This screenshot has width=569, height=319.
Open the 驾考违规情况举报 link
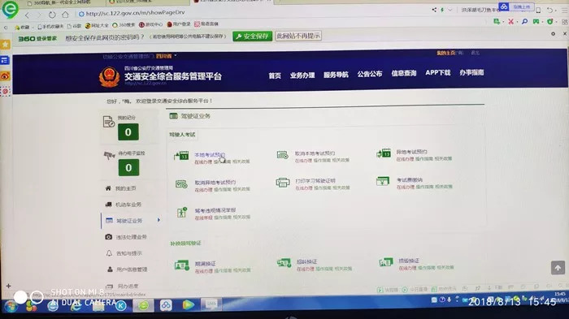(x=215, y=210)
